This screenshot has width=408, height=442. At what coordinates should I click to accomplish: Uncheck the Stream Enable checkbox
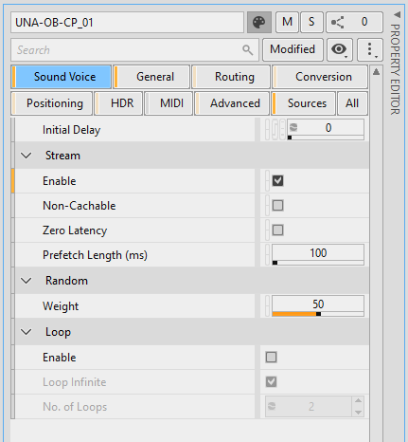click(x=277, y=181)
